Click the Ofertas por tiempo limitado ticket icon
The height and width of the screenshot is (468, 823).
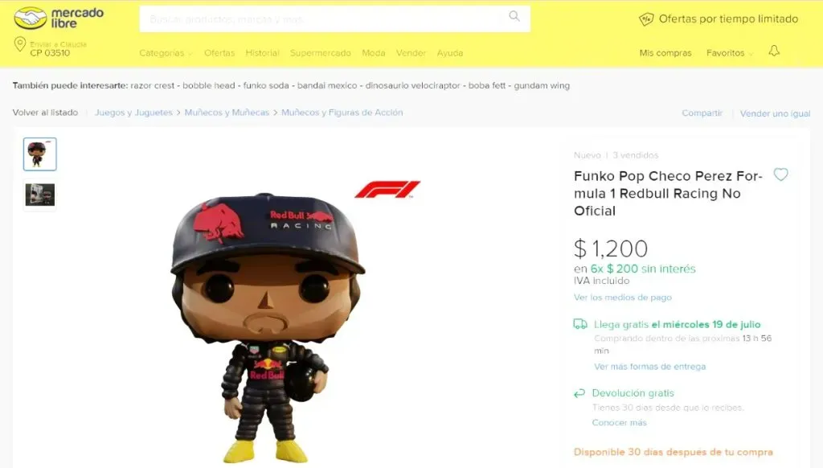tap(646, 19)
